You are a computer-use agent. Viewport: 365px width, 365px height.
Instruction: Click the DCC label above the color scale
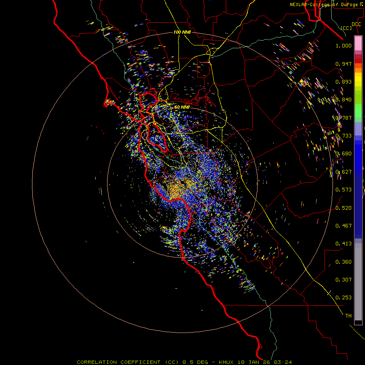coord(356,24)
